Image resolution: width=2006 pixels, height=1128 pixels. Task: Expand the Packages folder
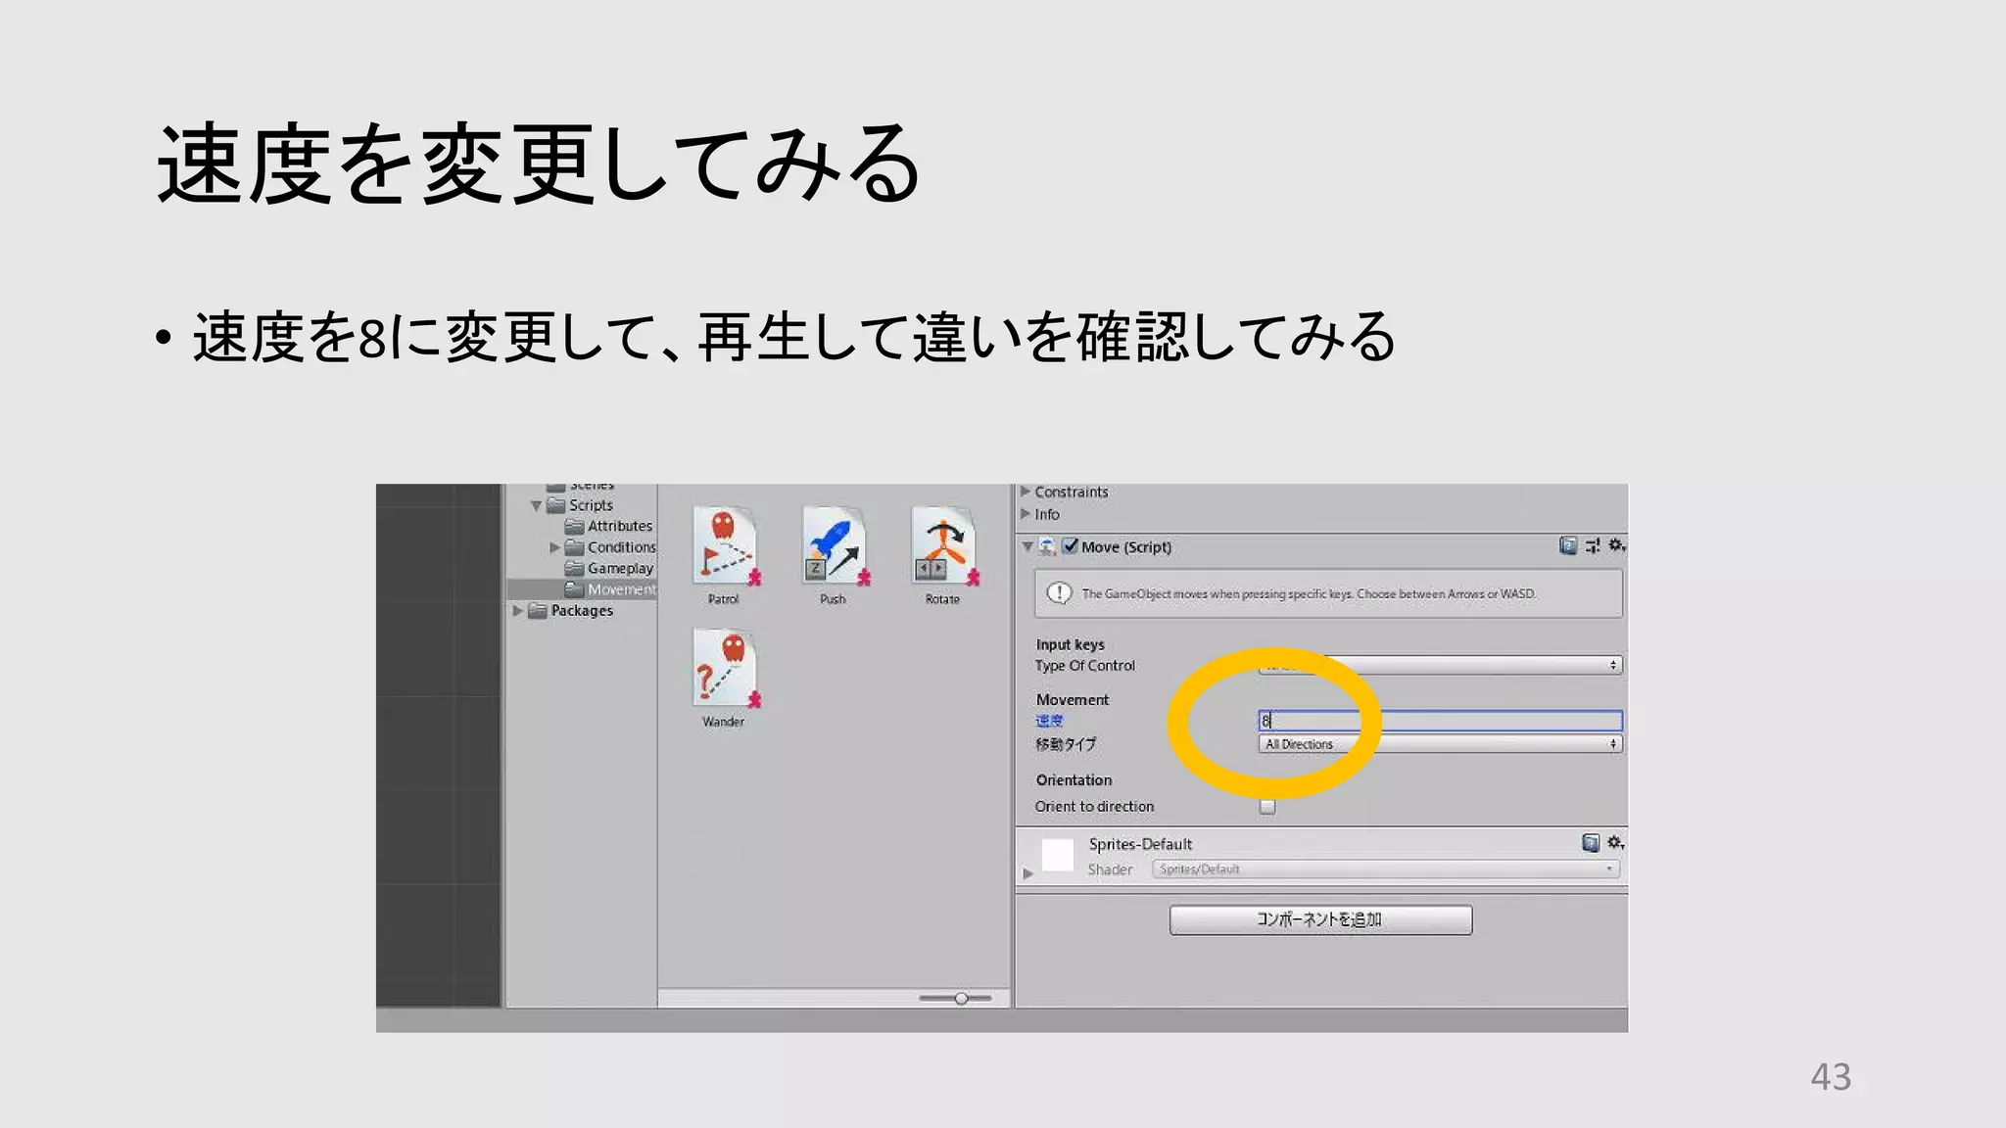click(518, 610)
